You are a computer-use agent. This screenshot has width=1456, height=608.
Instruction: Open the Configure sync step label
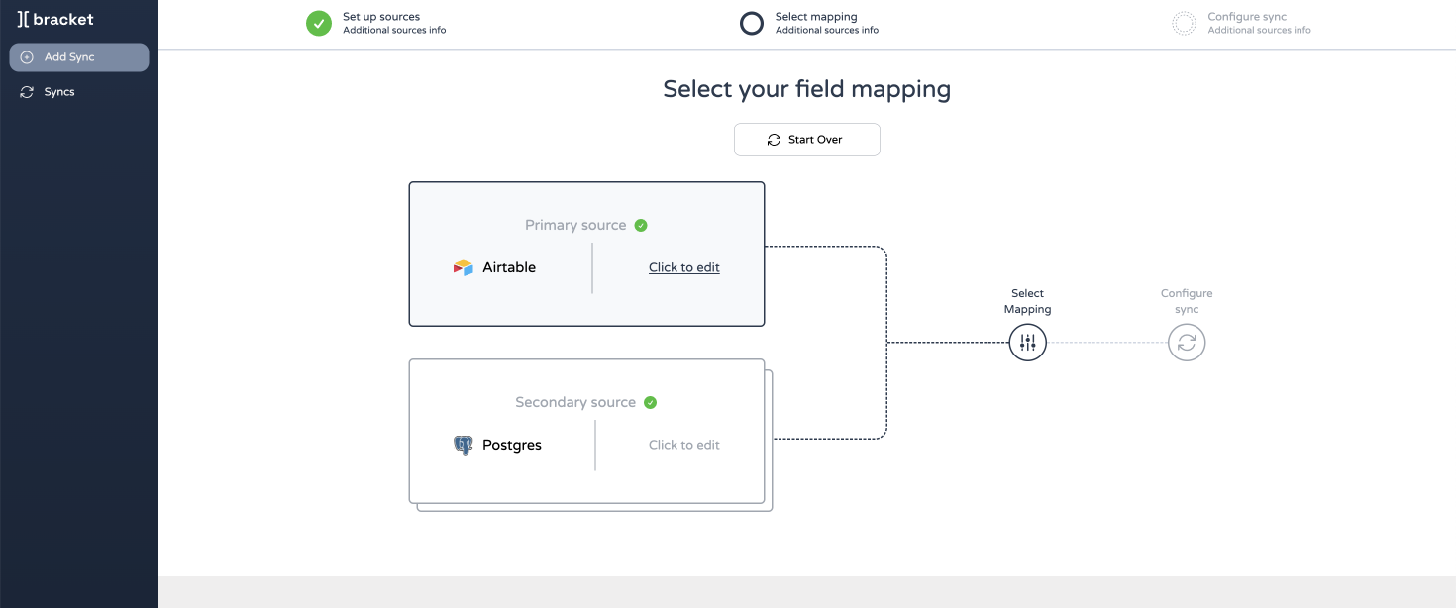point(1247,17)
